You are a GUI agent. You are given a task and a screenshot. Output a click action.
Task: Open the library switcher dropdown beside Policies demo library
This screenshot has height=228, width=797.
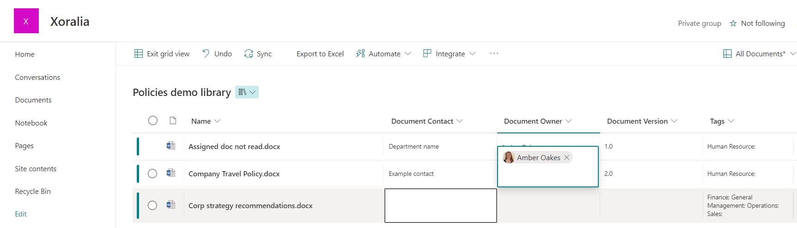(247, 92)
